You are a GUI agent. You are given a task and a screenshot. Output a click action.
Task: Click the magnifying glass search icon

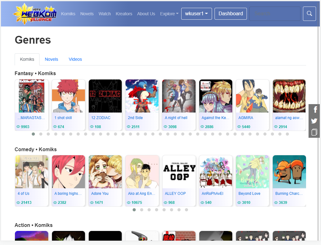point(309,14)
